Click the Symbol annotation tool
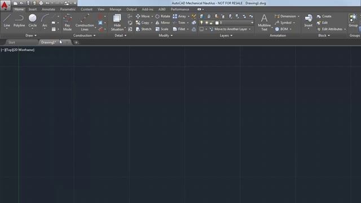 [x=283, y=23]
